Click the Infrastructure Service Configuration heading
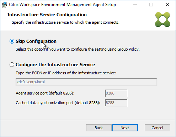176x137 pixels. pos(47,15)
